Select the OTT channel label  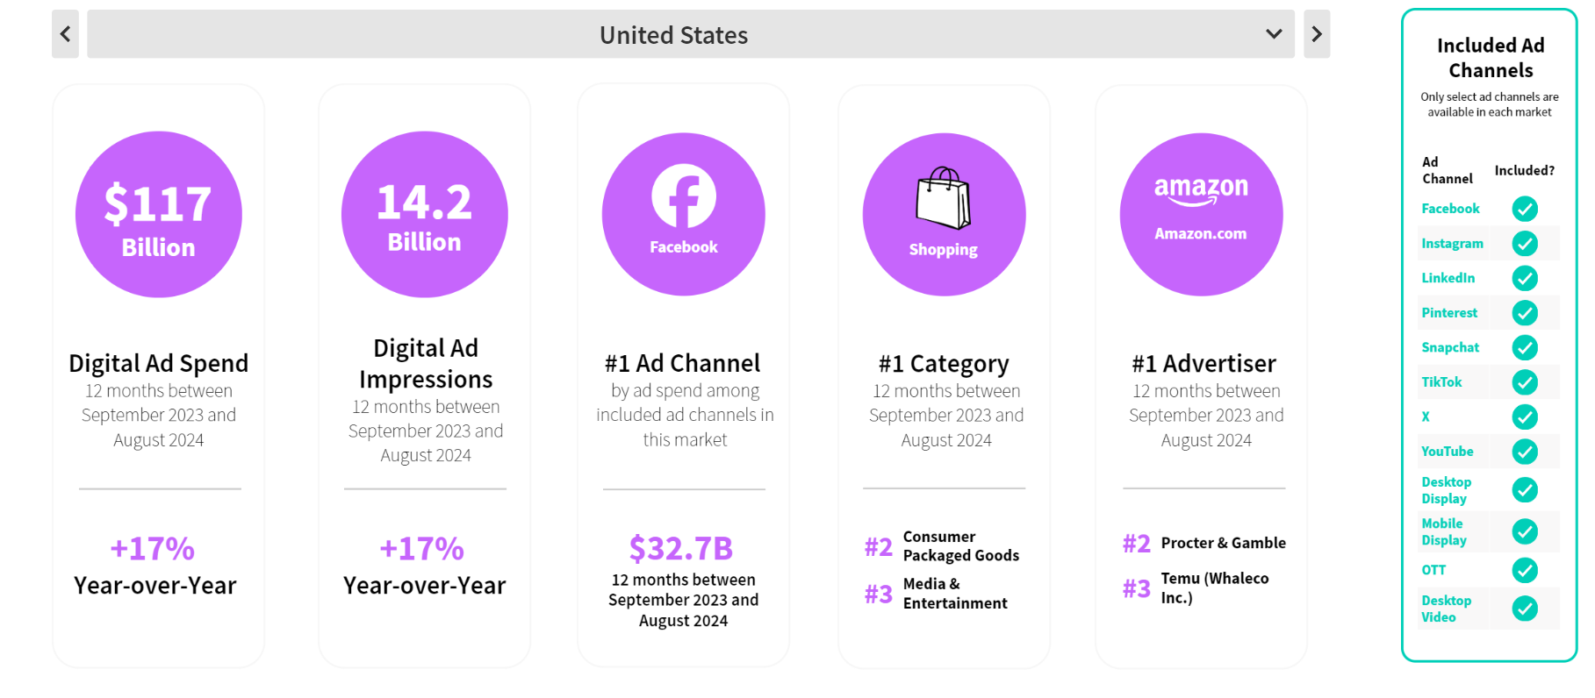pyautogui.click(x=1433, y=570)
